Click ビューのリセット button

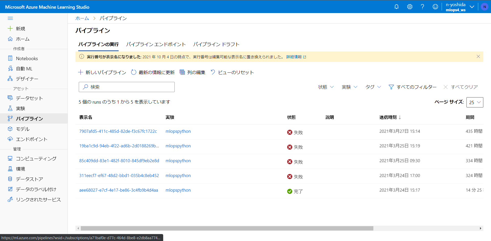(x=232, y=72)
